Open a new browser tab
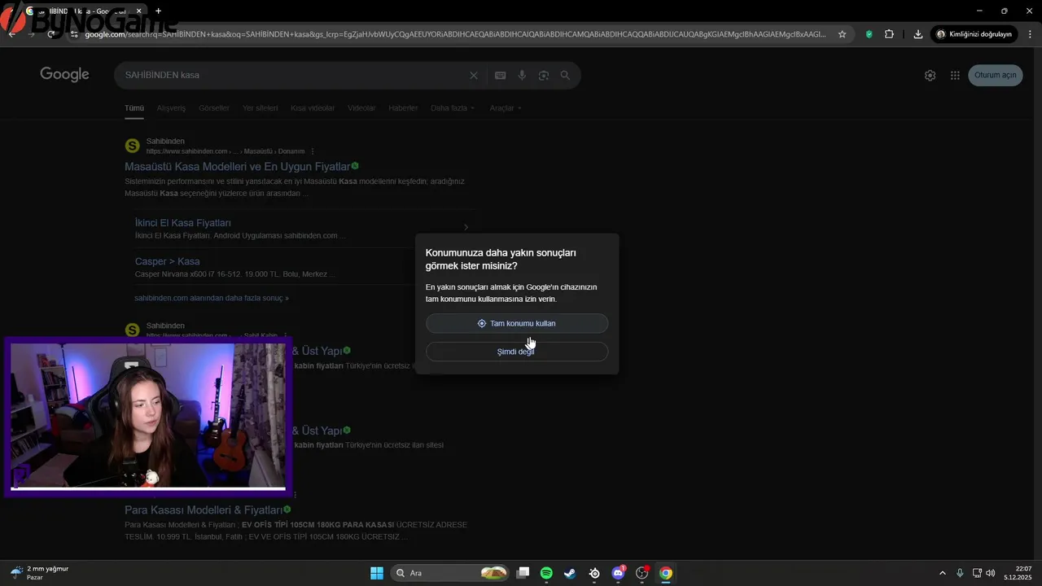This screenshot has width=1042, height=586. click(158, 11)
